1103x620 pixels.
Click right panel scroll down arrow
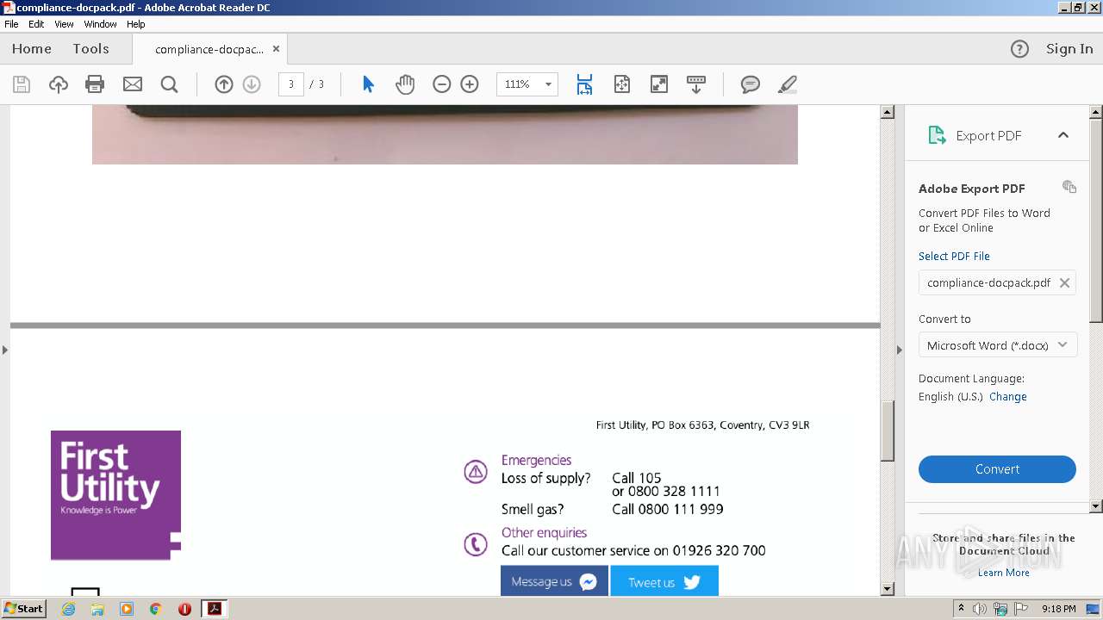[x=1096, y=506]
